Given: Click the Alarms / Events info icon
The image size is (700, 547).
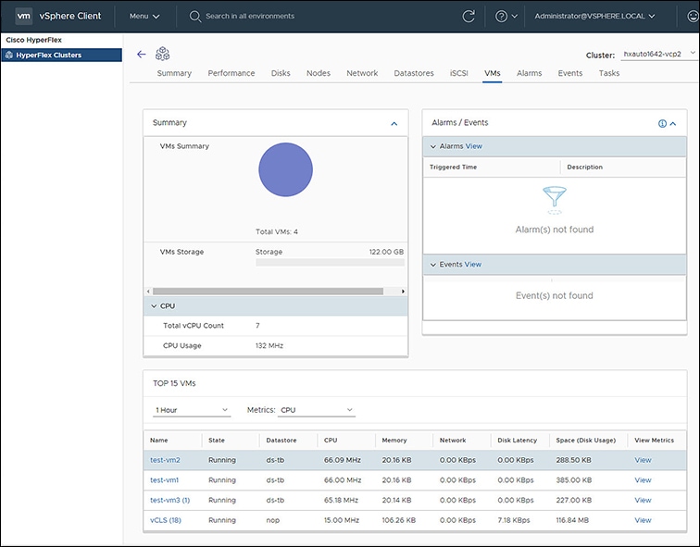Looking at the screenshot, I should tap(662, 124).
